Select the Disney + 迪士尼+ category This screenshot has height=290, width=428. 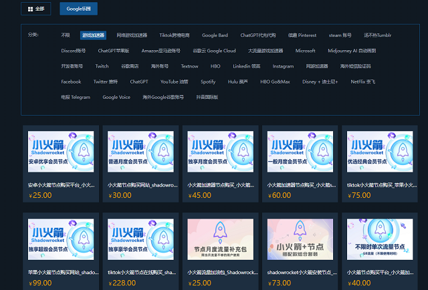(320, 82)
